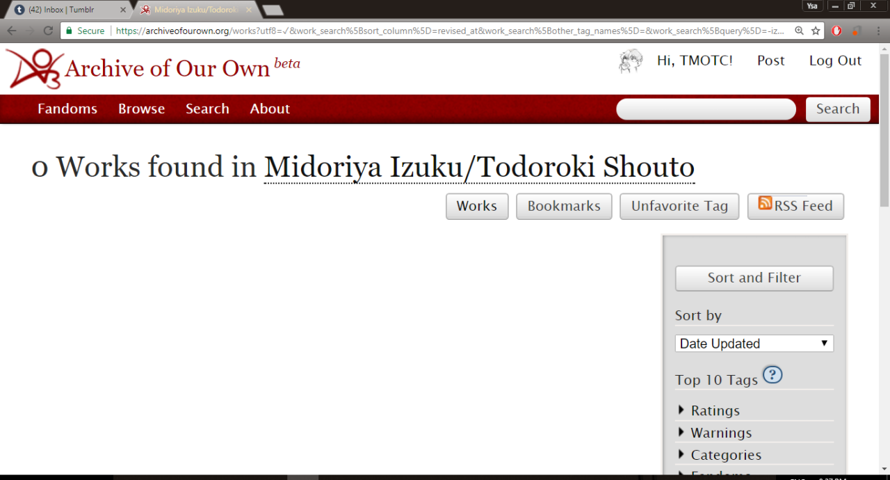890x480 pixels.
Task: Reload the page with refresh icon
Action: tap(48, 31)
